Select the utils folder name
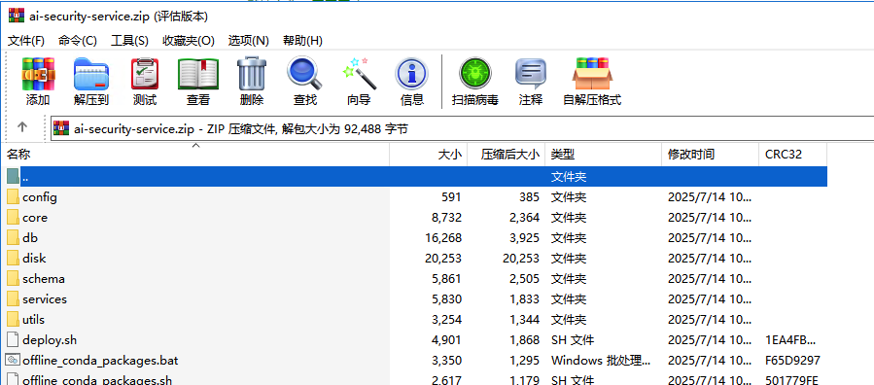 [33, 319]
